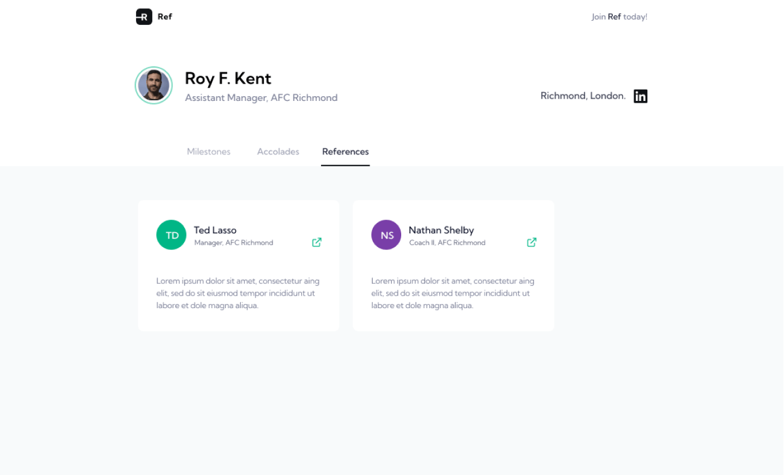Image resolution: width=784 pixels, height=475 pixels.
Task: Open Nathan Shelby's external link icon
Action: click(x=531, y=242)
